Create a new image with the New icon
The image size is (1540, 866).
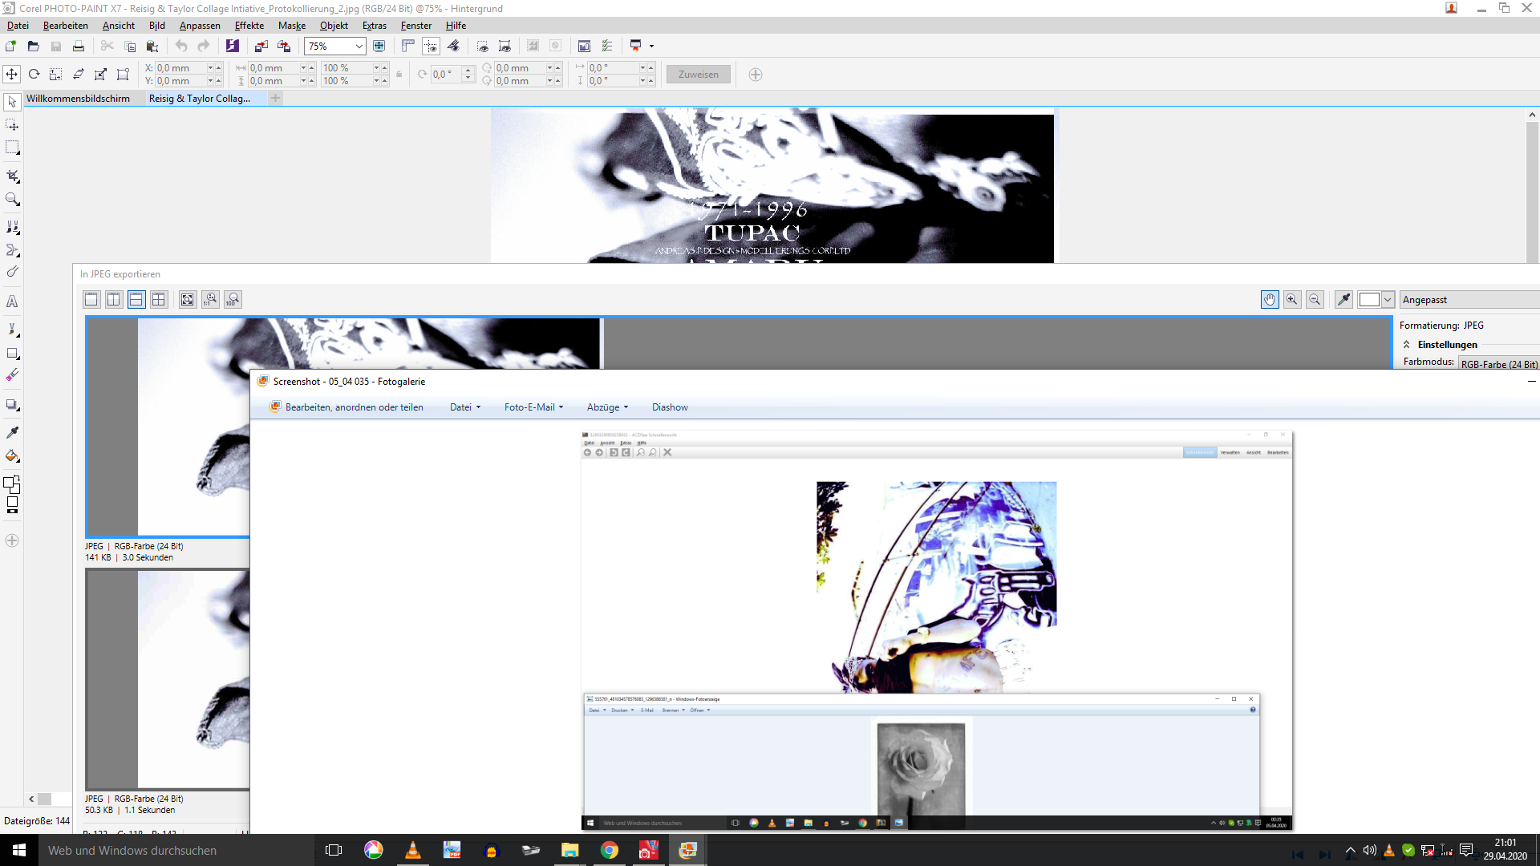tap(11, 47)
